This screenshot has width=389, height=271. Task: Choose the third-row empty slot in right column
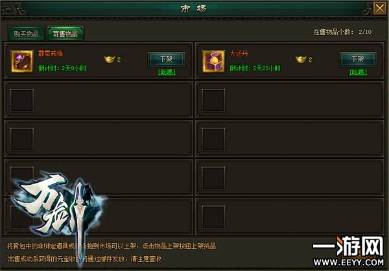[213, 139]
